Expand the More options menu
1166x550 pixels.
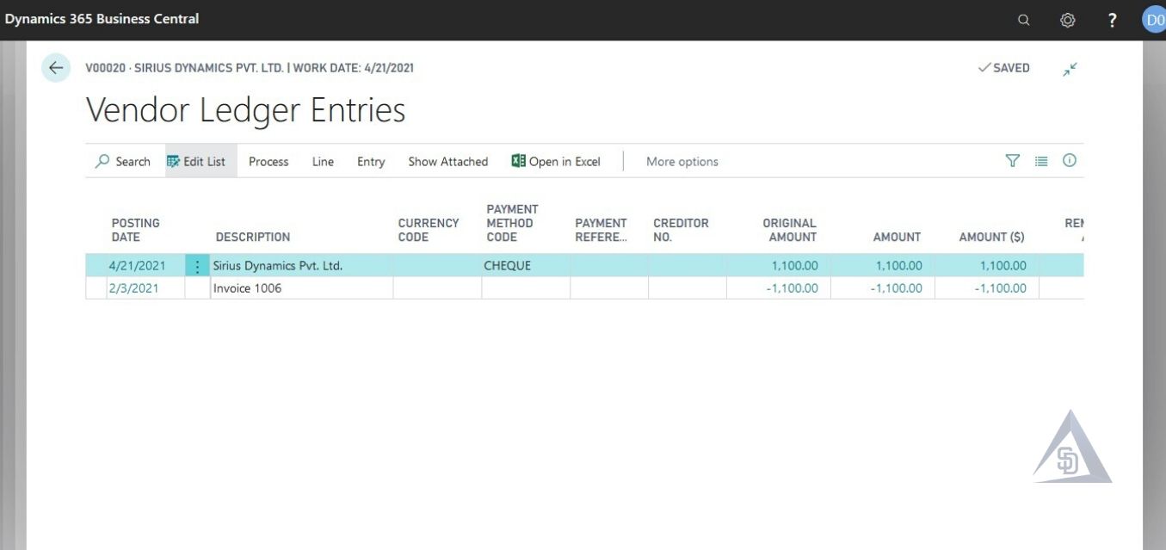[681, 161]
